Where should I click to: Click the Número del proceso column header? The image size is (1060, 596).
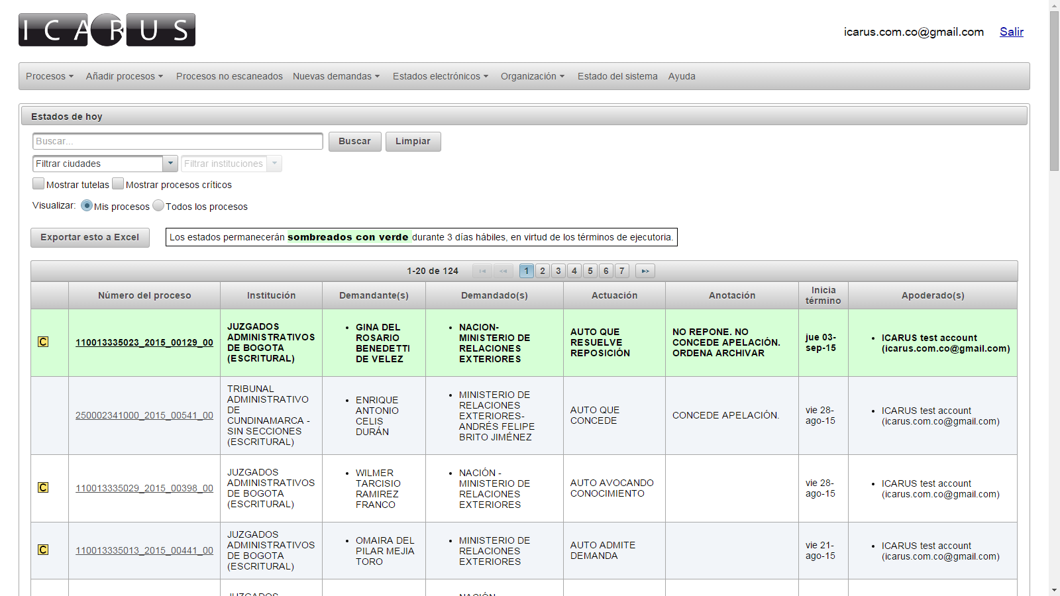(x=144, y=295)
